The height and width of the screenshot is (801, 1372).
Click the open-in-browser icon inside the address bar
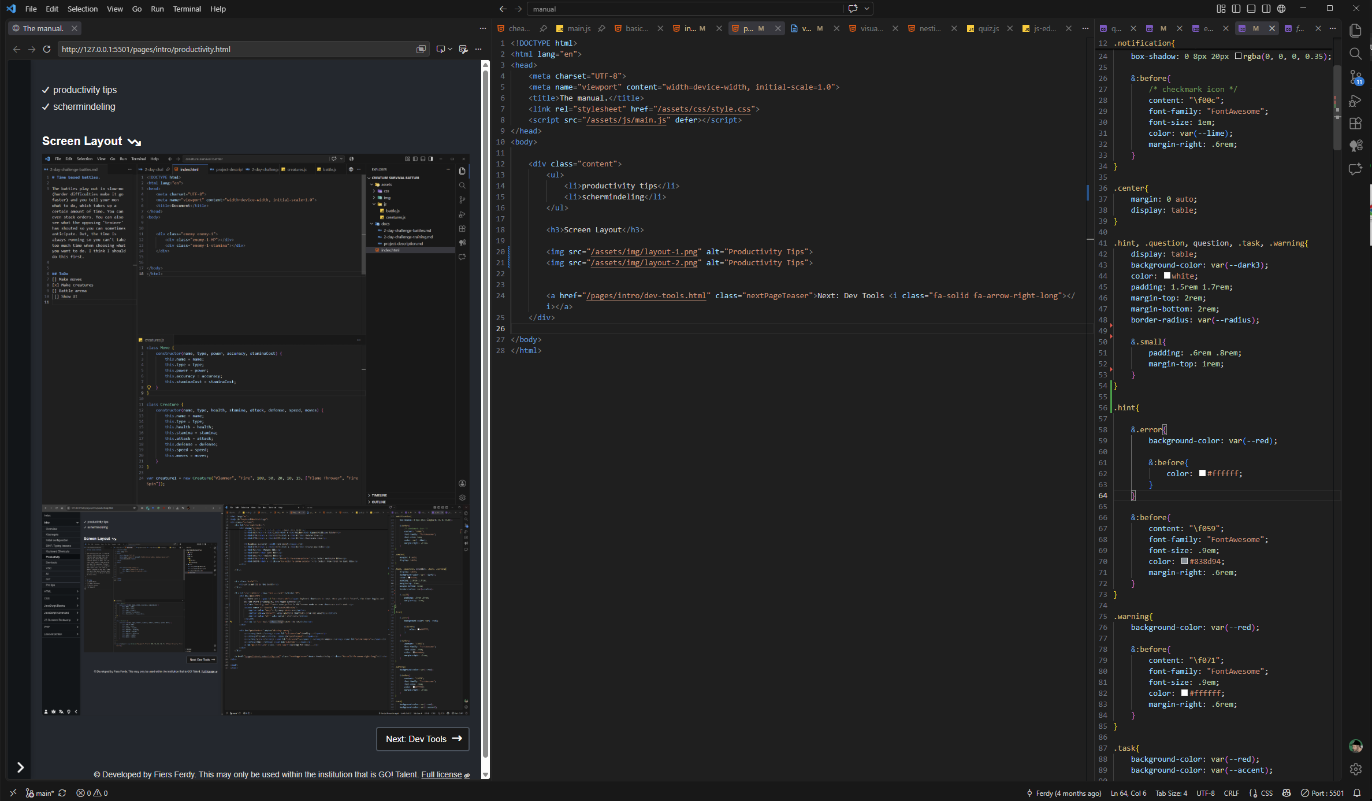click(x=421, y=49)
